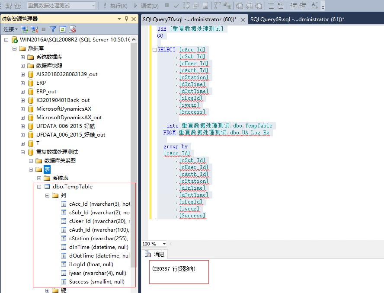Open the 连接 dropdown in Object Explorer
This screenshot has height=293, width=384.
(x=10, y=29)
